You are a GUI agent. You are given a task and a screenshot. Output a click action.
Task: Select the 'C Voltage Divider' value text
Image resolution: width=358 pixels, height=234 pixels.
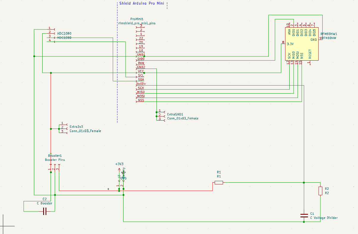[x=324, y=218]
